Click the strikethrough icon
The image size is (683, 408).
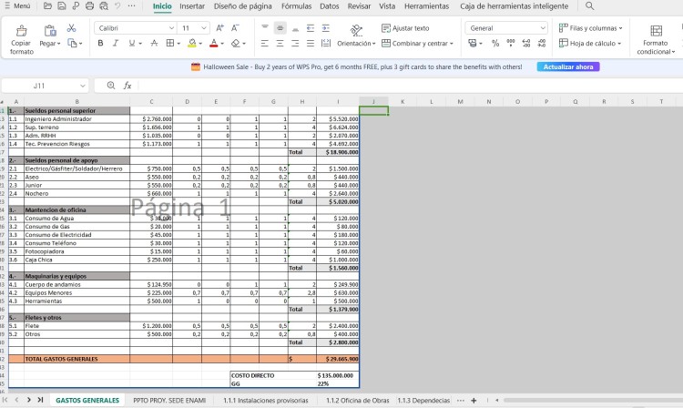coord(154,43)
